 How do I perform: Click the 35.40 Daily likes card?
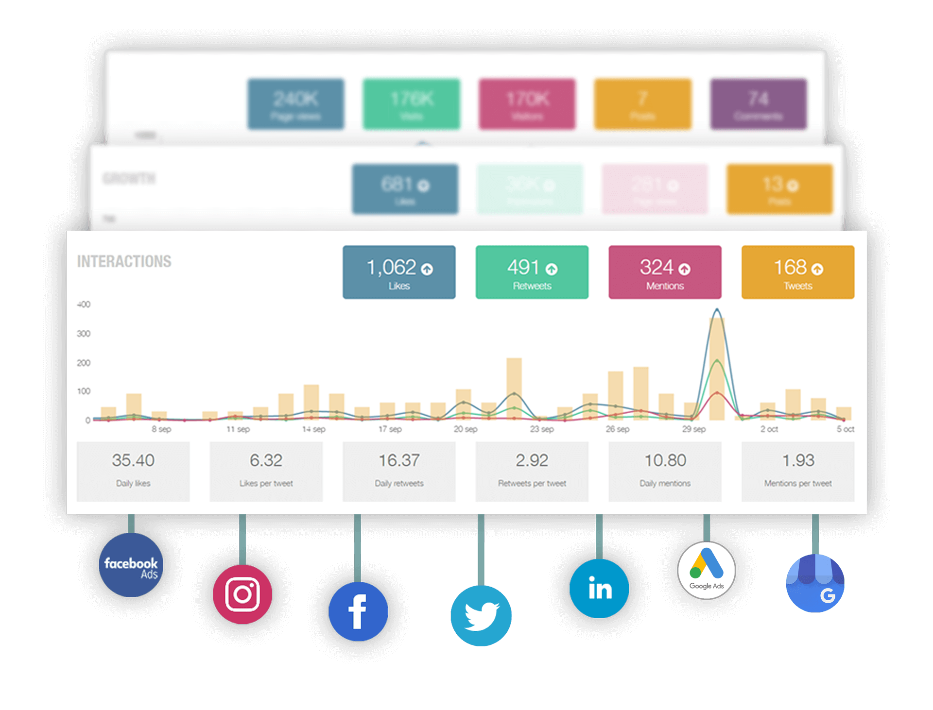(x=133, y=471)
